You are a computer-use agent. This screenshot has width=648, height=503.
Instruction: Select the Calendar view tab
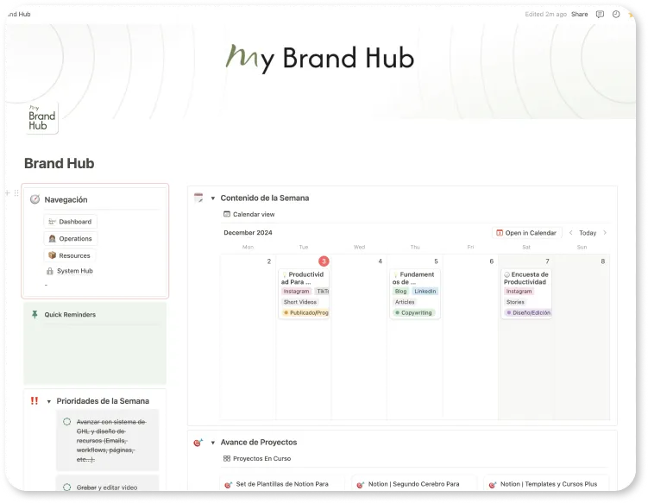[x=249, y=214]
